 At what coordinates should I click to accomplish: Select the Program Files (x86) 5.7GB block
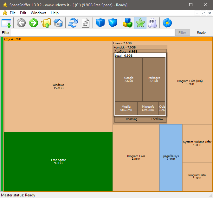click(x=190, y=83)
